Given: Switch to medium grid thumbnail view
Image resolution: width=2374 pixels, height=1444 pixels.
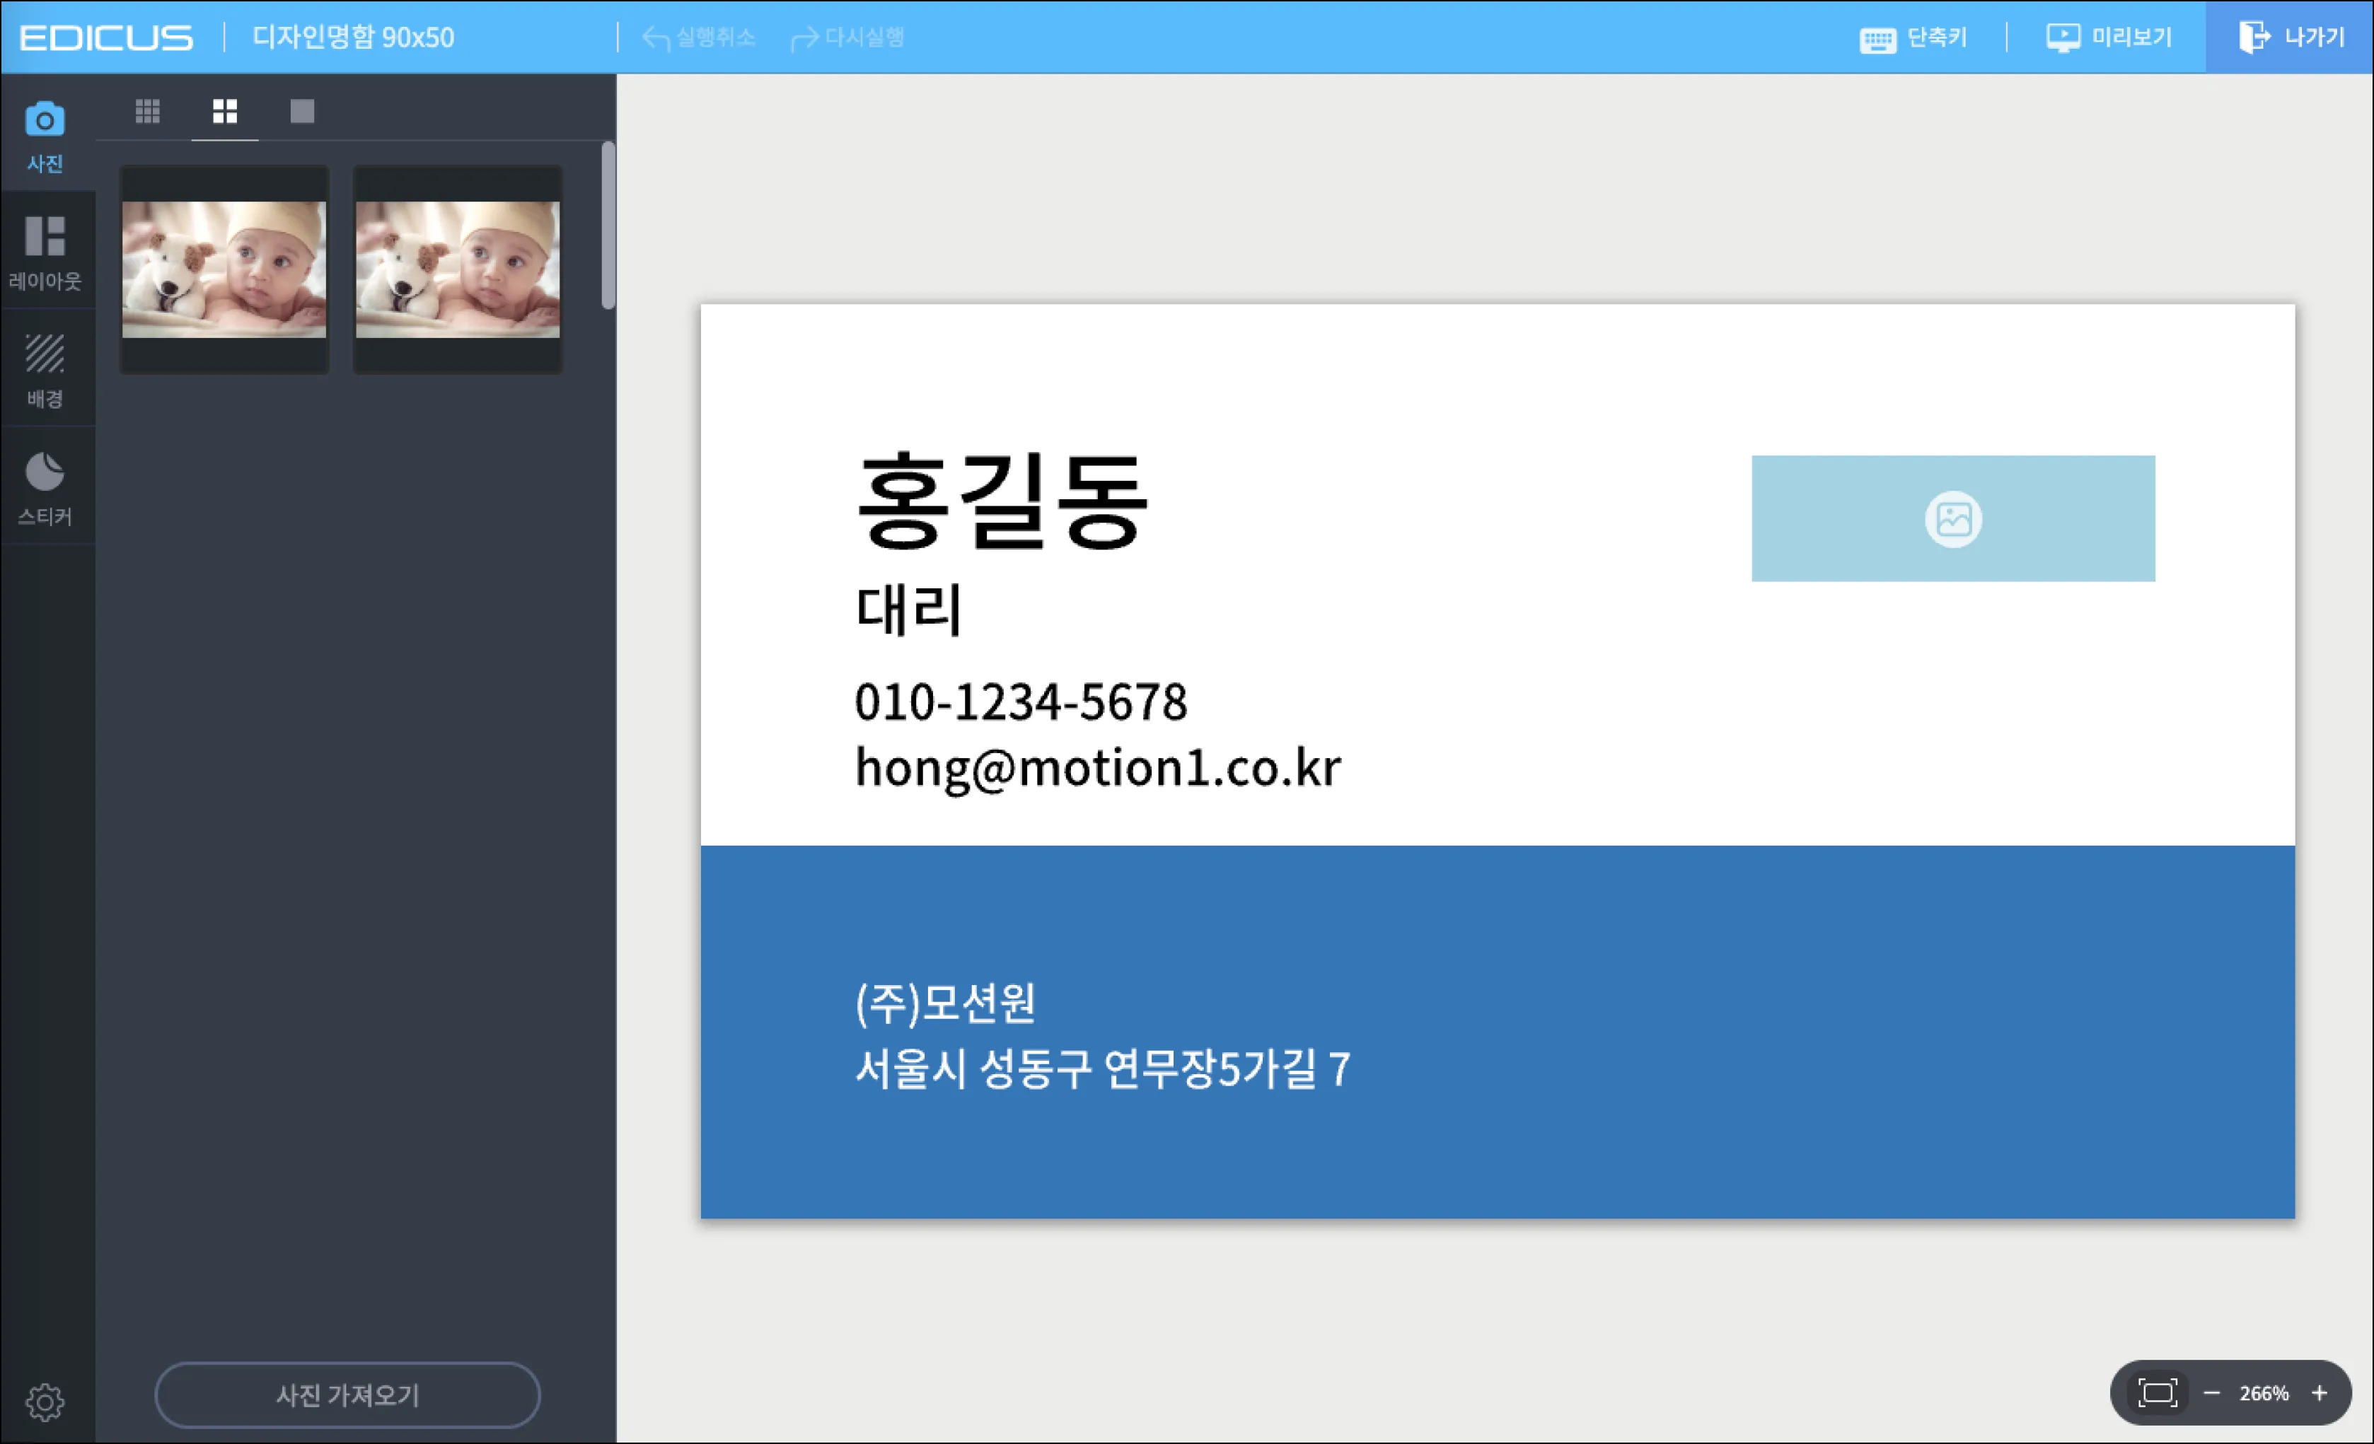Looking at the screenshot, I should (x=224, y=111).
